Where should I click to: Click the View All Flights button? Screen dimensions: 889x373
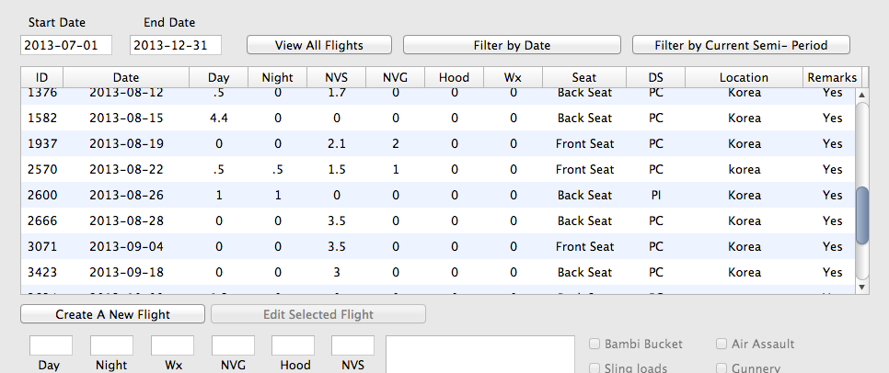click(x=319, y=45)
